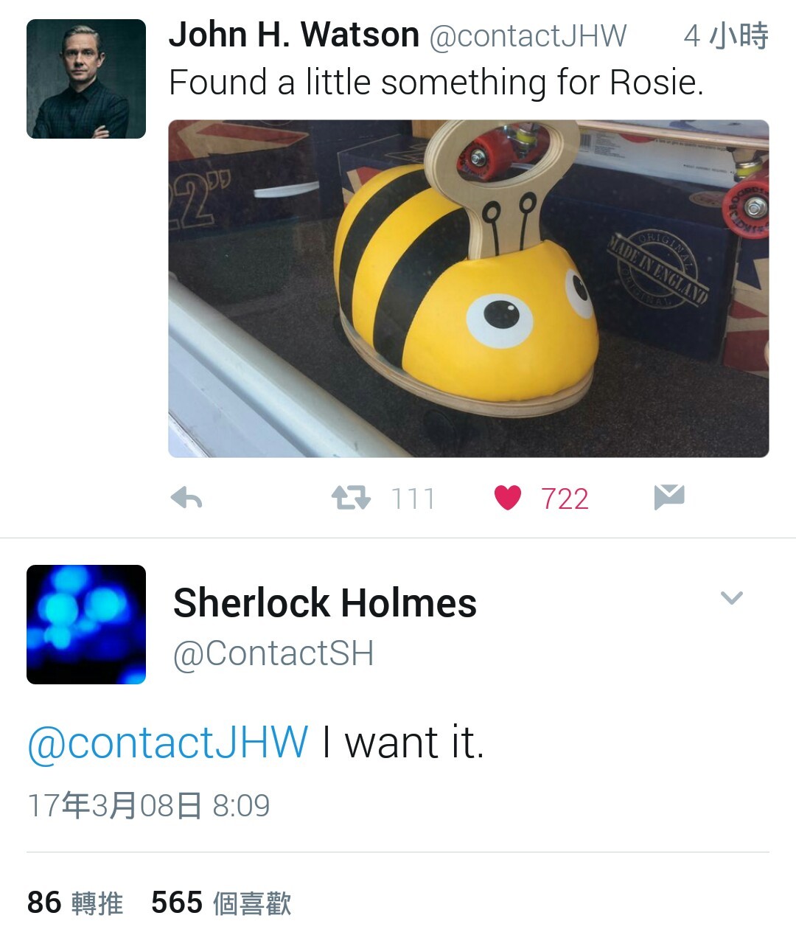Click the 'Found a little something for Rosie' text
Viewport: 796px width, 938px height.
[436, 83]
